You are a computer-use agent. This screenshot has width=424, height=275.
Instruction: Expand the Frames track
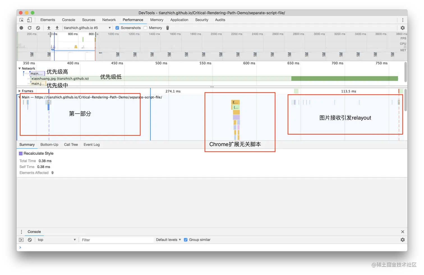point(20,91)
